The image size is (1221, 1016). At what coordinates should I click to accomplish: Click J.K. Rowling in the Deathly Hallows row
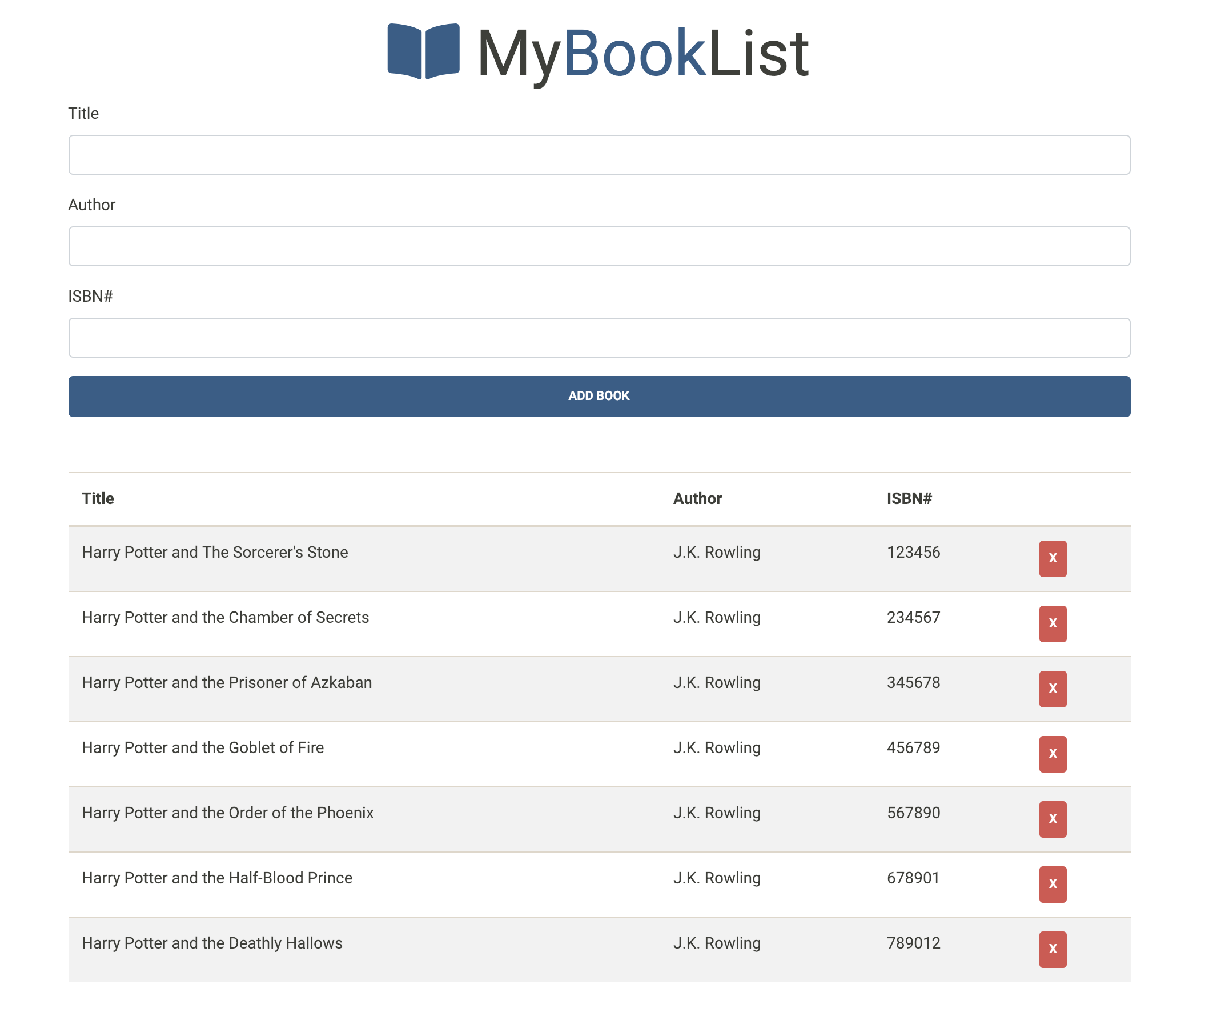pos(716,943)
